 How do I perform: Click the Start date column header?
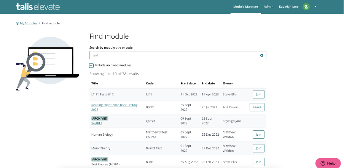click(x=188, y=84)
